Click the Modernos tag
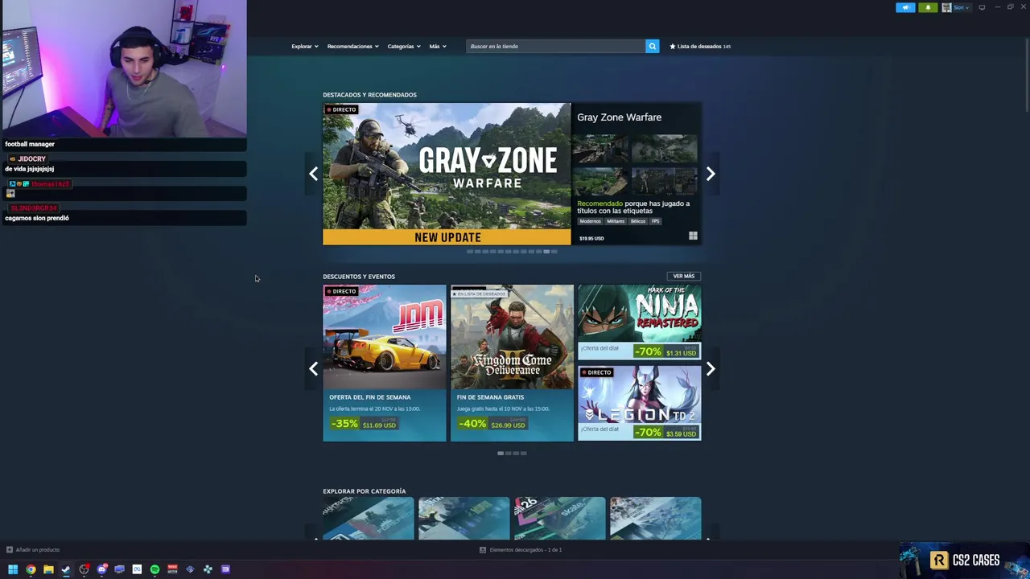The height and width of the screenshot is (579, 1030). [591, 221]
